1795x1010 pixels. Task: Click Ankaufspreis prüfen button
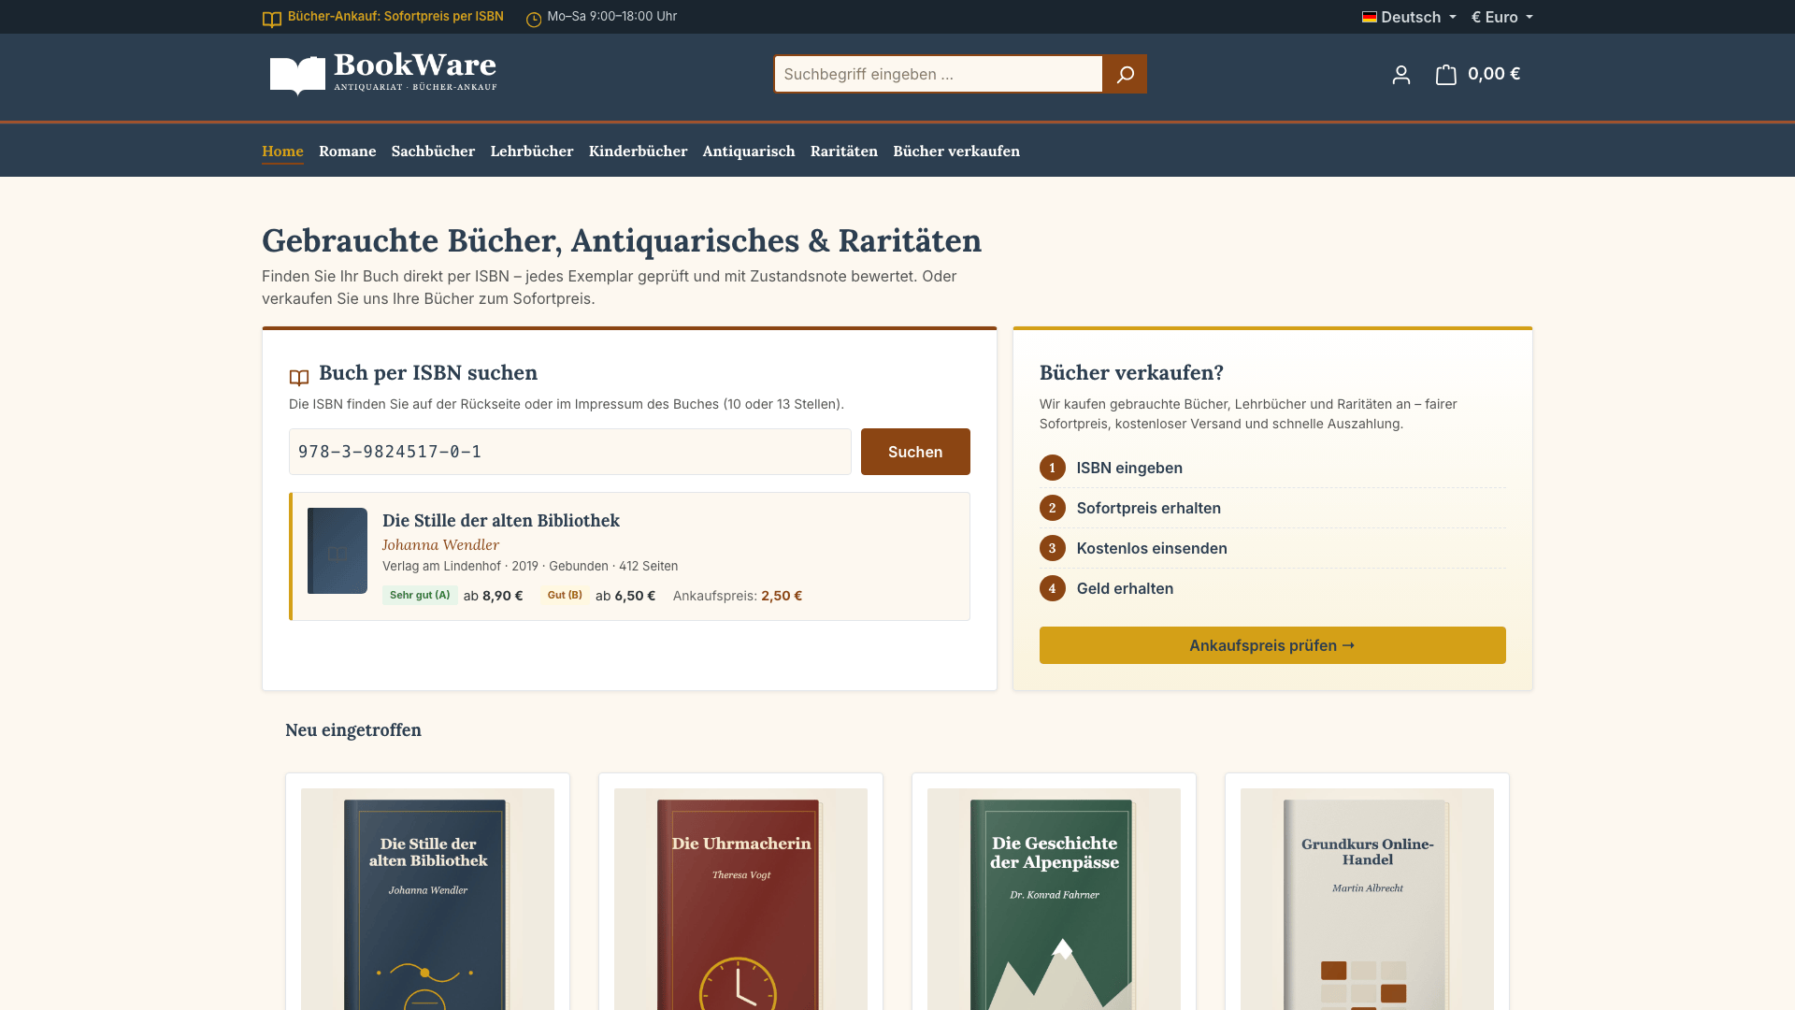point(1272,645)
